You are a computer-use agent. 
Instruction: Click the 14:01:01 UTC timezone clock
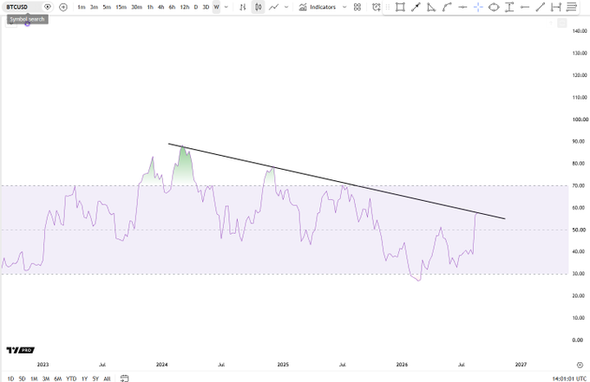[569, 379]
